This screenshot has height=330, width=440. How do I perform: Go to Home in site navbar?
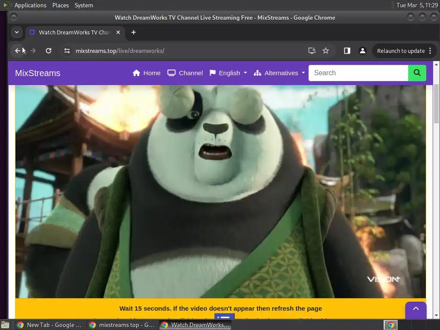tap(147, 73)
